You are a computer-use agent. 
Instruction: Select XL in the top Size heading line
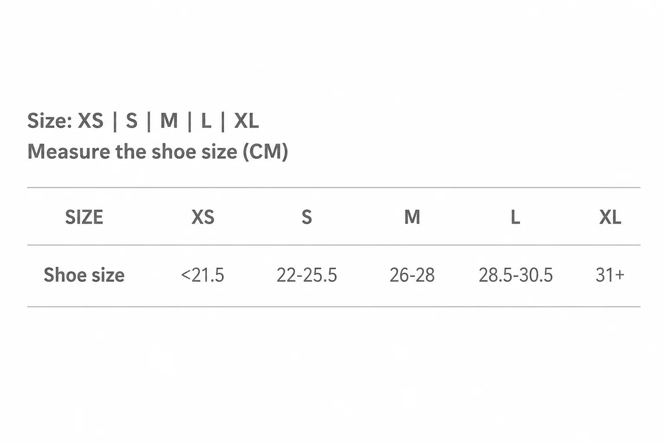(x=246, y=121)
